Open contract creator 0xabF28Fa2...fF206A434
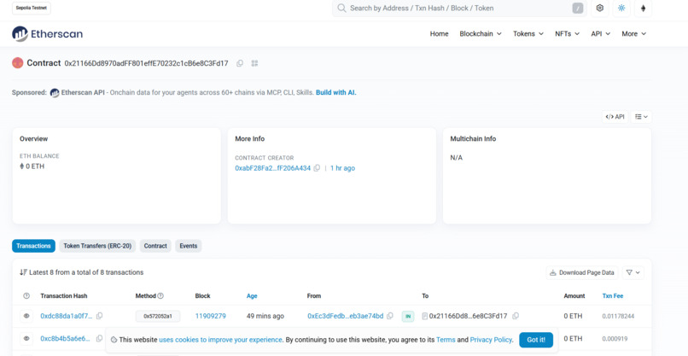Screen dimensions: 688x356 272,168
